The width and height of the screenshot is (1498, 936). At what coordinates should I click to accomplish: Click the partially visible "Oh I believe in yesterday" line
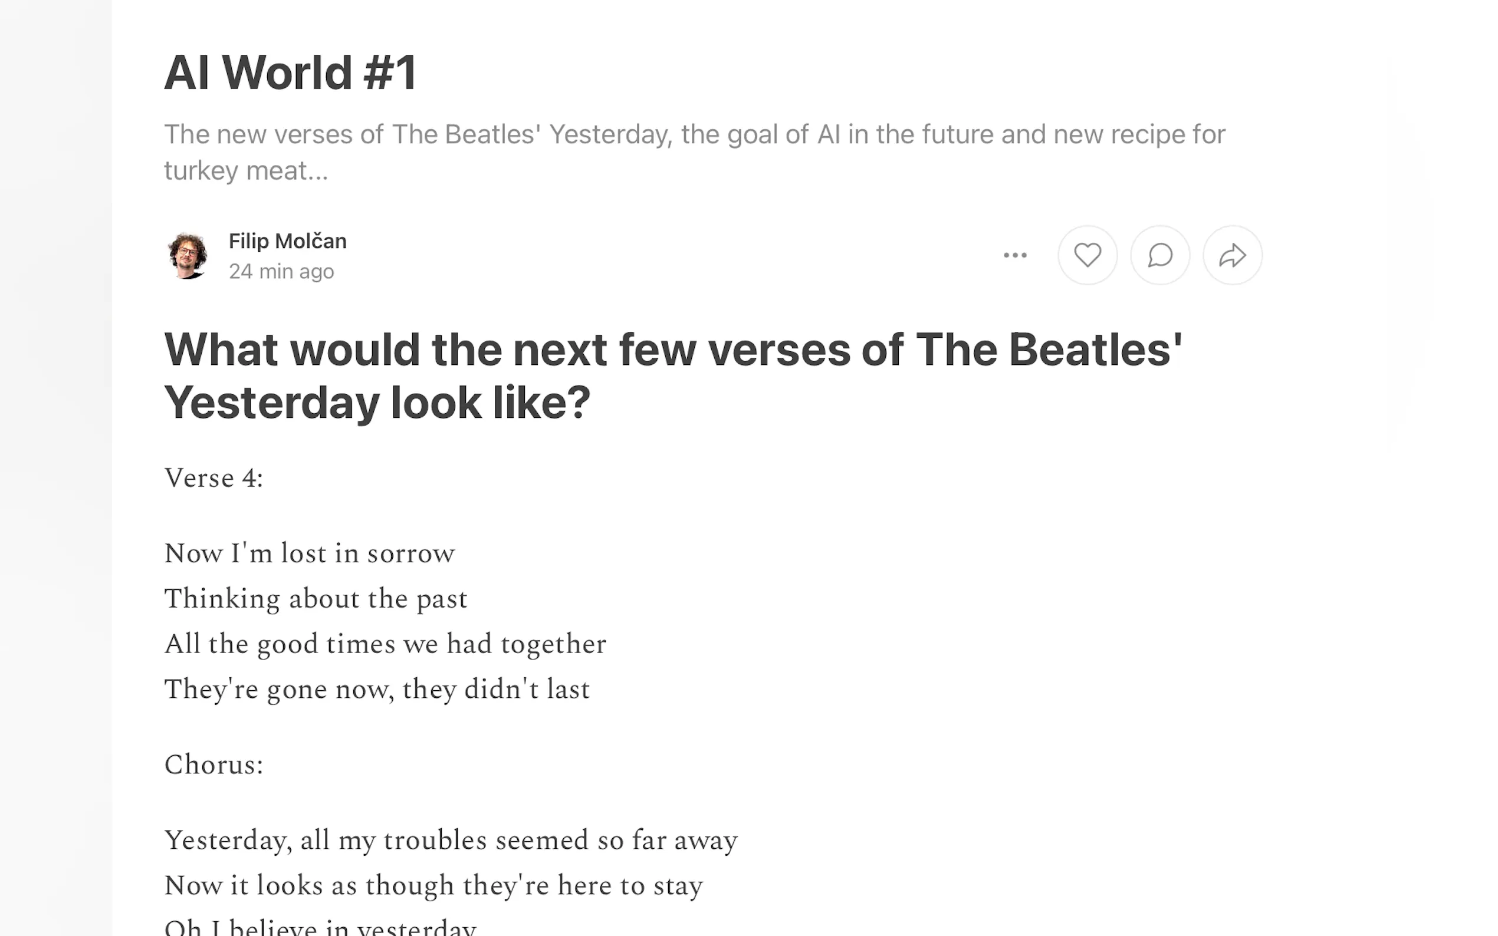click(320, 927)
